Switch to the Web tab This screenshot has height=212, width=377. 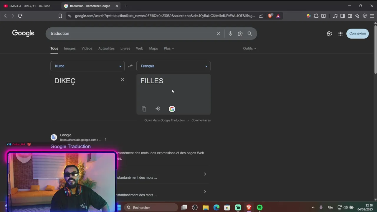pyautogui.click(x=140, y=48)
